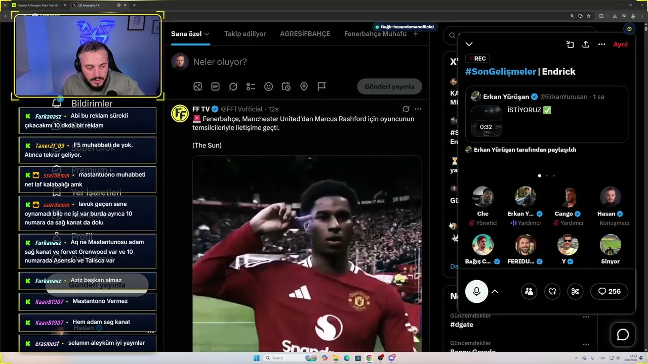Image resolution: width=648 pixels, height=364 pixels.
Task: Open the #dgate trending topic
Action: [462, 325]
